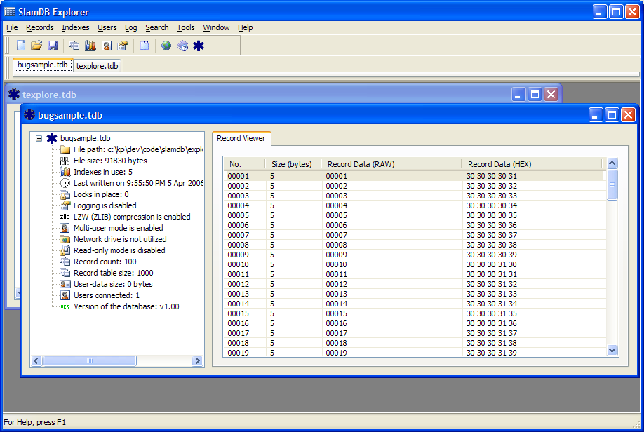Click the SlamDB Explorer title bar app icon
The height and width of the screenshot is (432, 644).
point(10,11)
